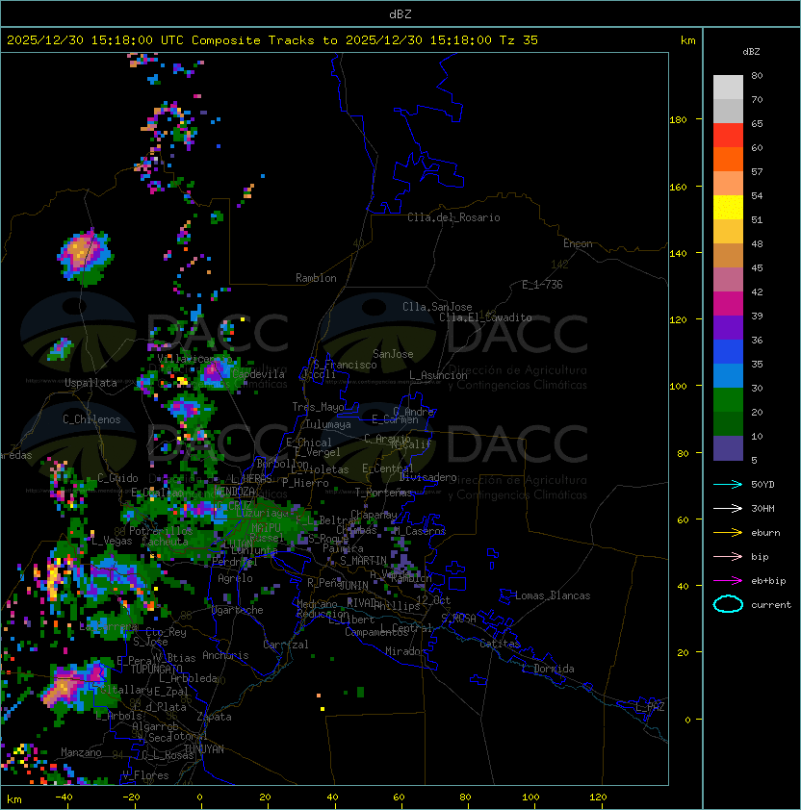Click the E_1-736 place label

point(542,285)
